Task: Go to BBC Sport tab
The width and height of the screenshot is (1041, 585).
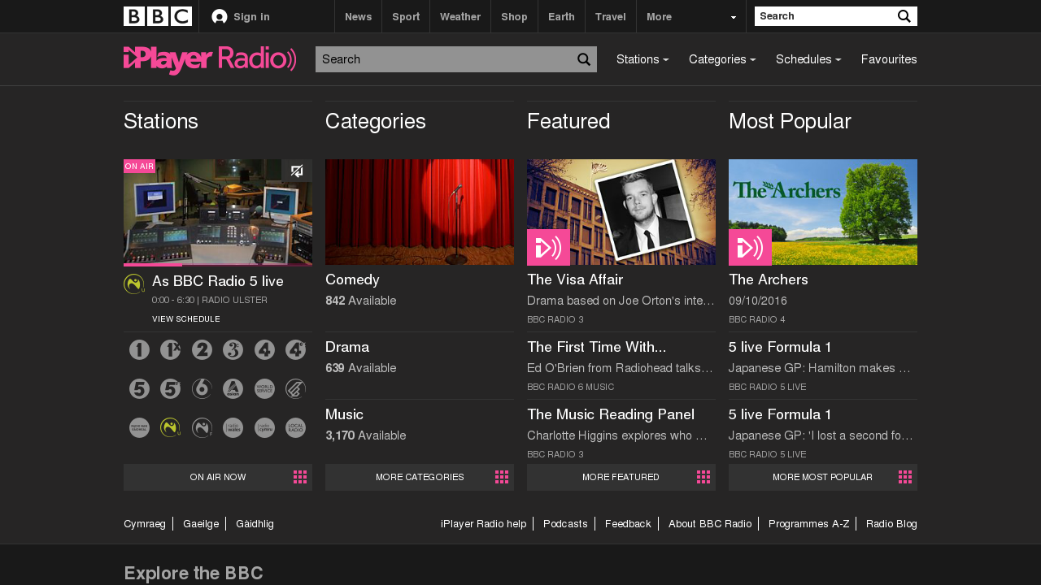Action: [406, 16]
